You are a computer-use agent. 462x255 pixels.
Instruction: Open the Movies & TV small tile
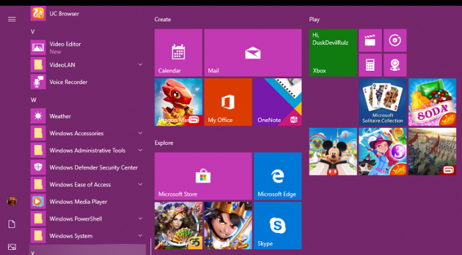[370, 40]
